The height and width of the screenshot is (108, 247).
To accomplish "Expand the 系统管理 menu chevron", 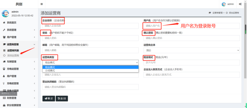I will 34,30.
